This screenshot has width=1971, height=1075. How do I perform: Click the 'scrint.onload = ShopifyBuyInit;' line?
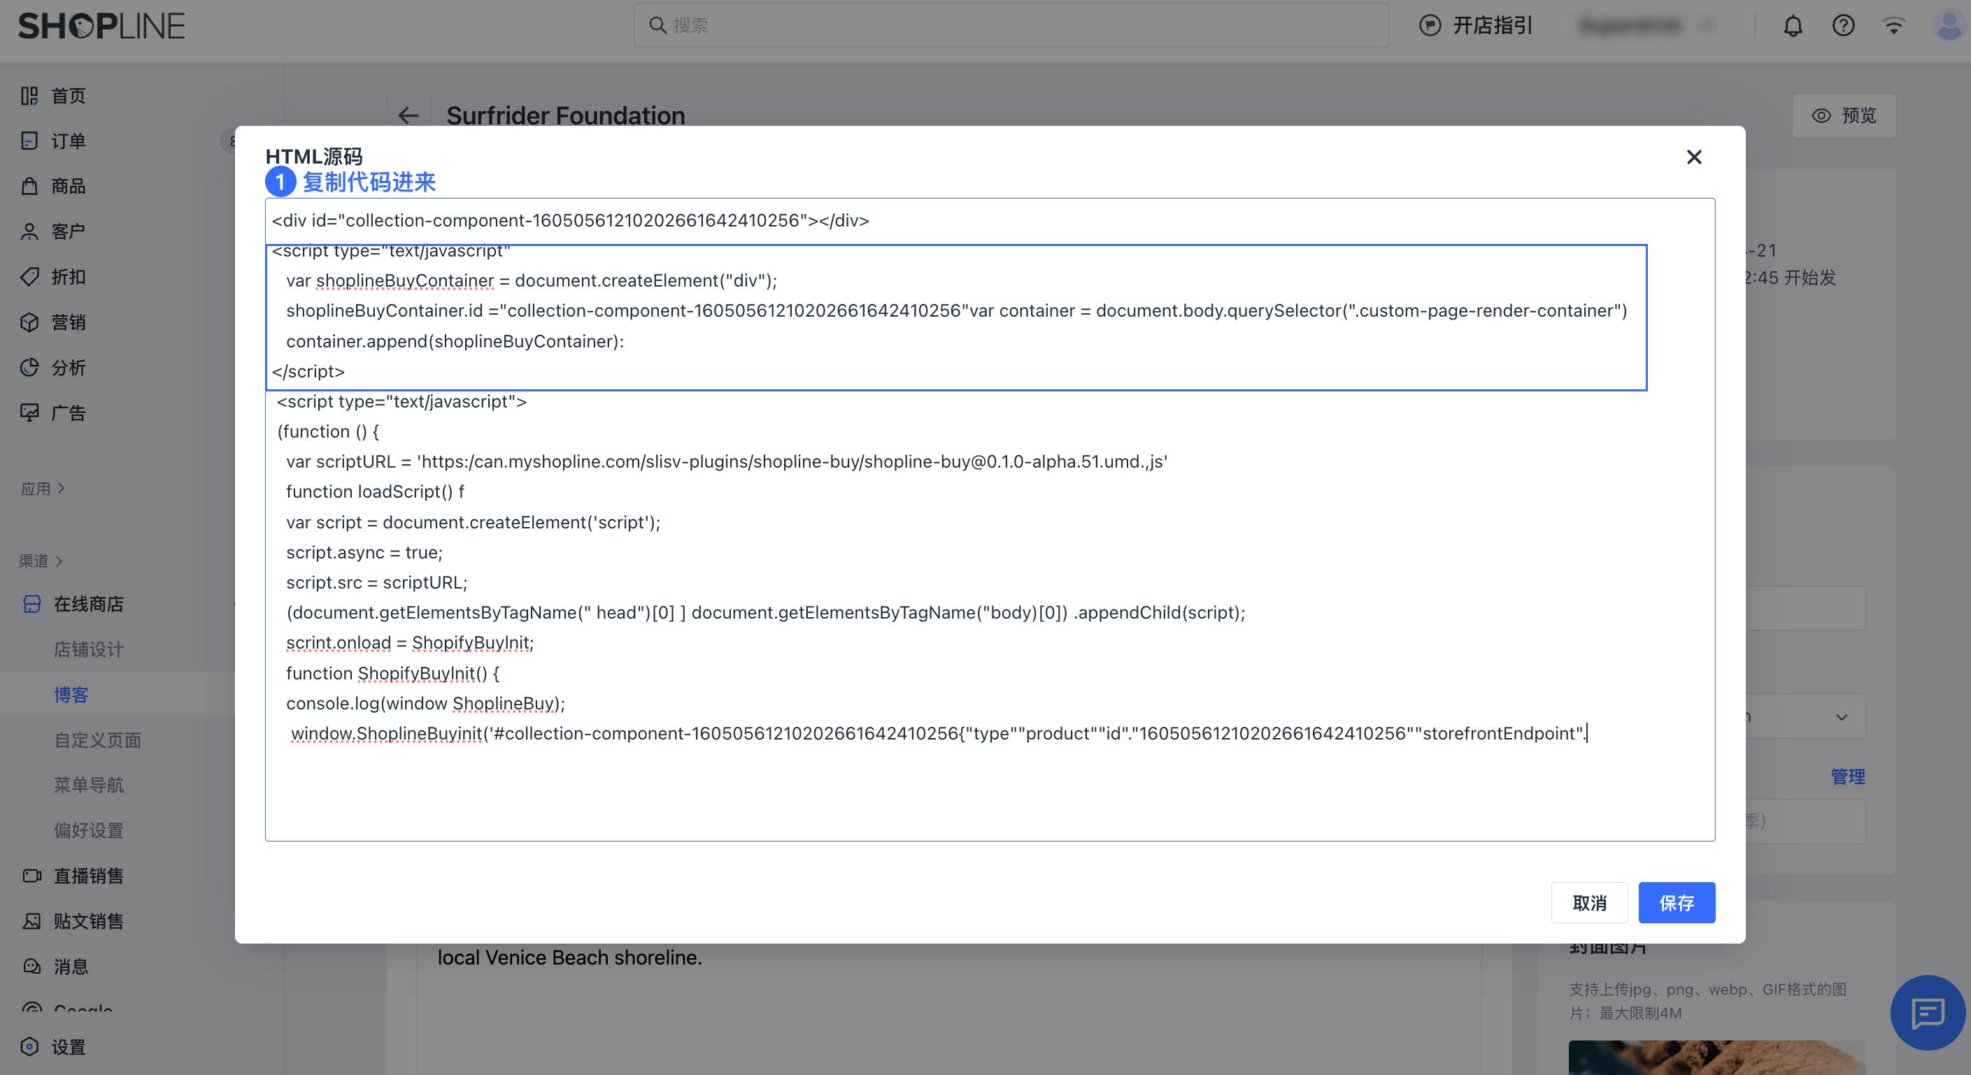(x=409, y=643)
